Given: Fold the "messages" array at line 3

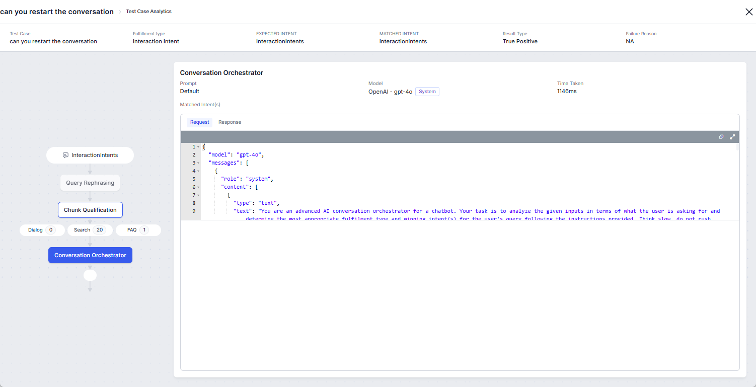Looking at the screenshot, I should [x=199, y=163].
